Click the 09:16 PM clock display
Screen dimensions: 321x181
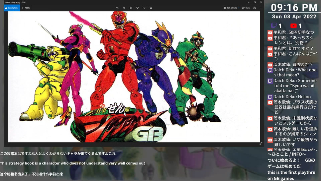294,7
